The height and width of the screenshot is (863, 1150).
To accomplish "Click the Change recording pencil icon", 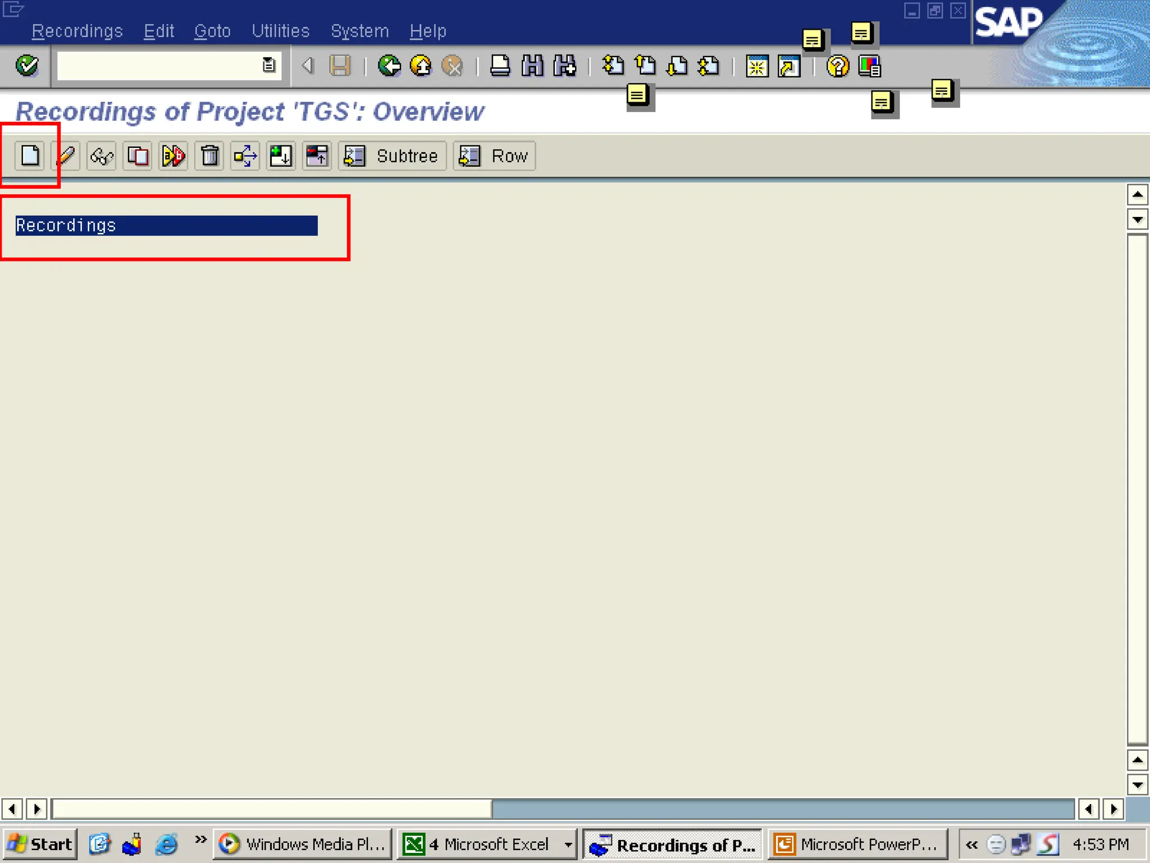I will [66, 156].
